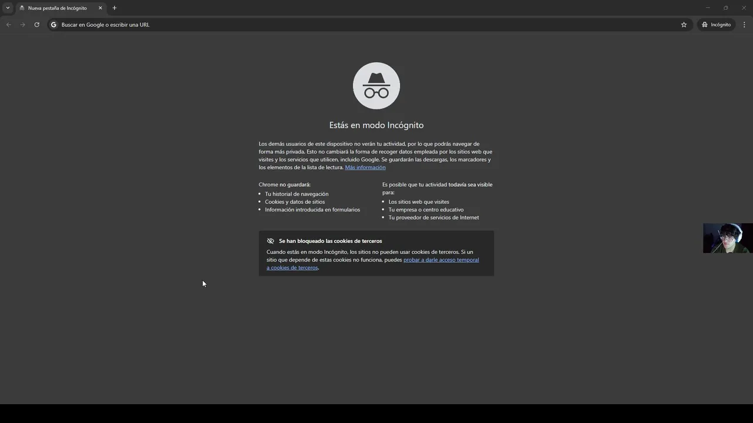The width and height of the screenshot is (753, 423).
Task: Minimize the Chrome window
Action: [x=708, y=8]
